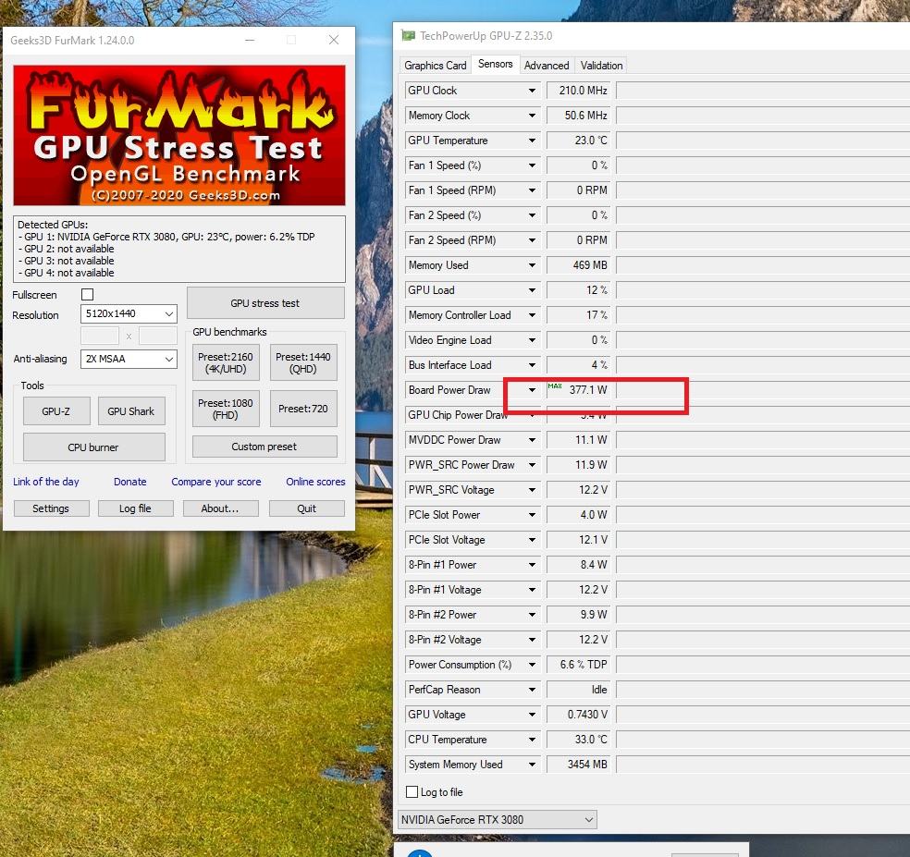Open the 8-Pin #2 Voltage dropdown arrow
Image resolution: width=910 pixels, height=857 pixels.
point(532,640)
